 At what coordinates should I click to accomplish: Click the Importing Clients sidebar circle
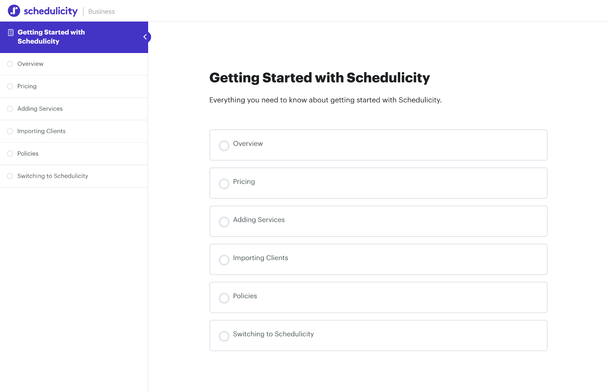(x=10, y=131)
